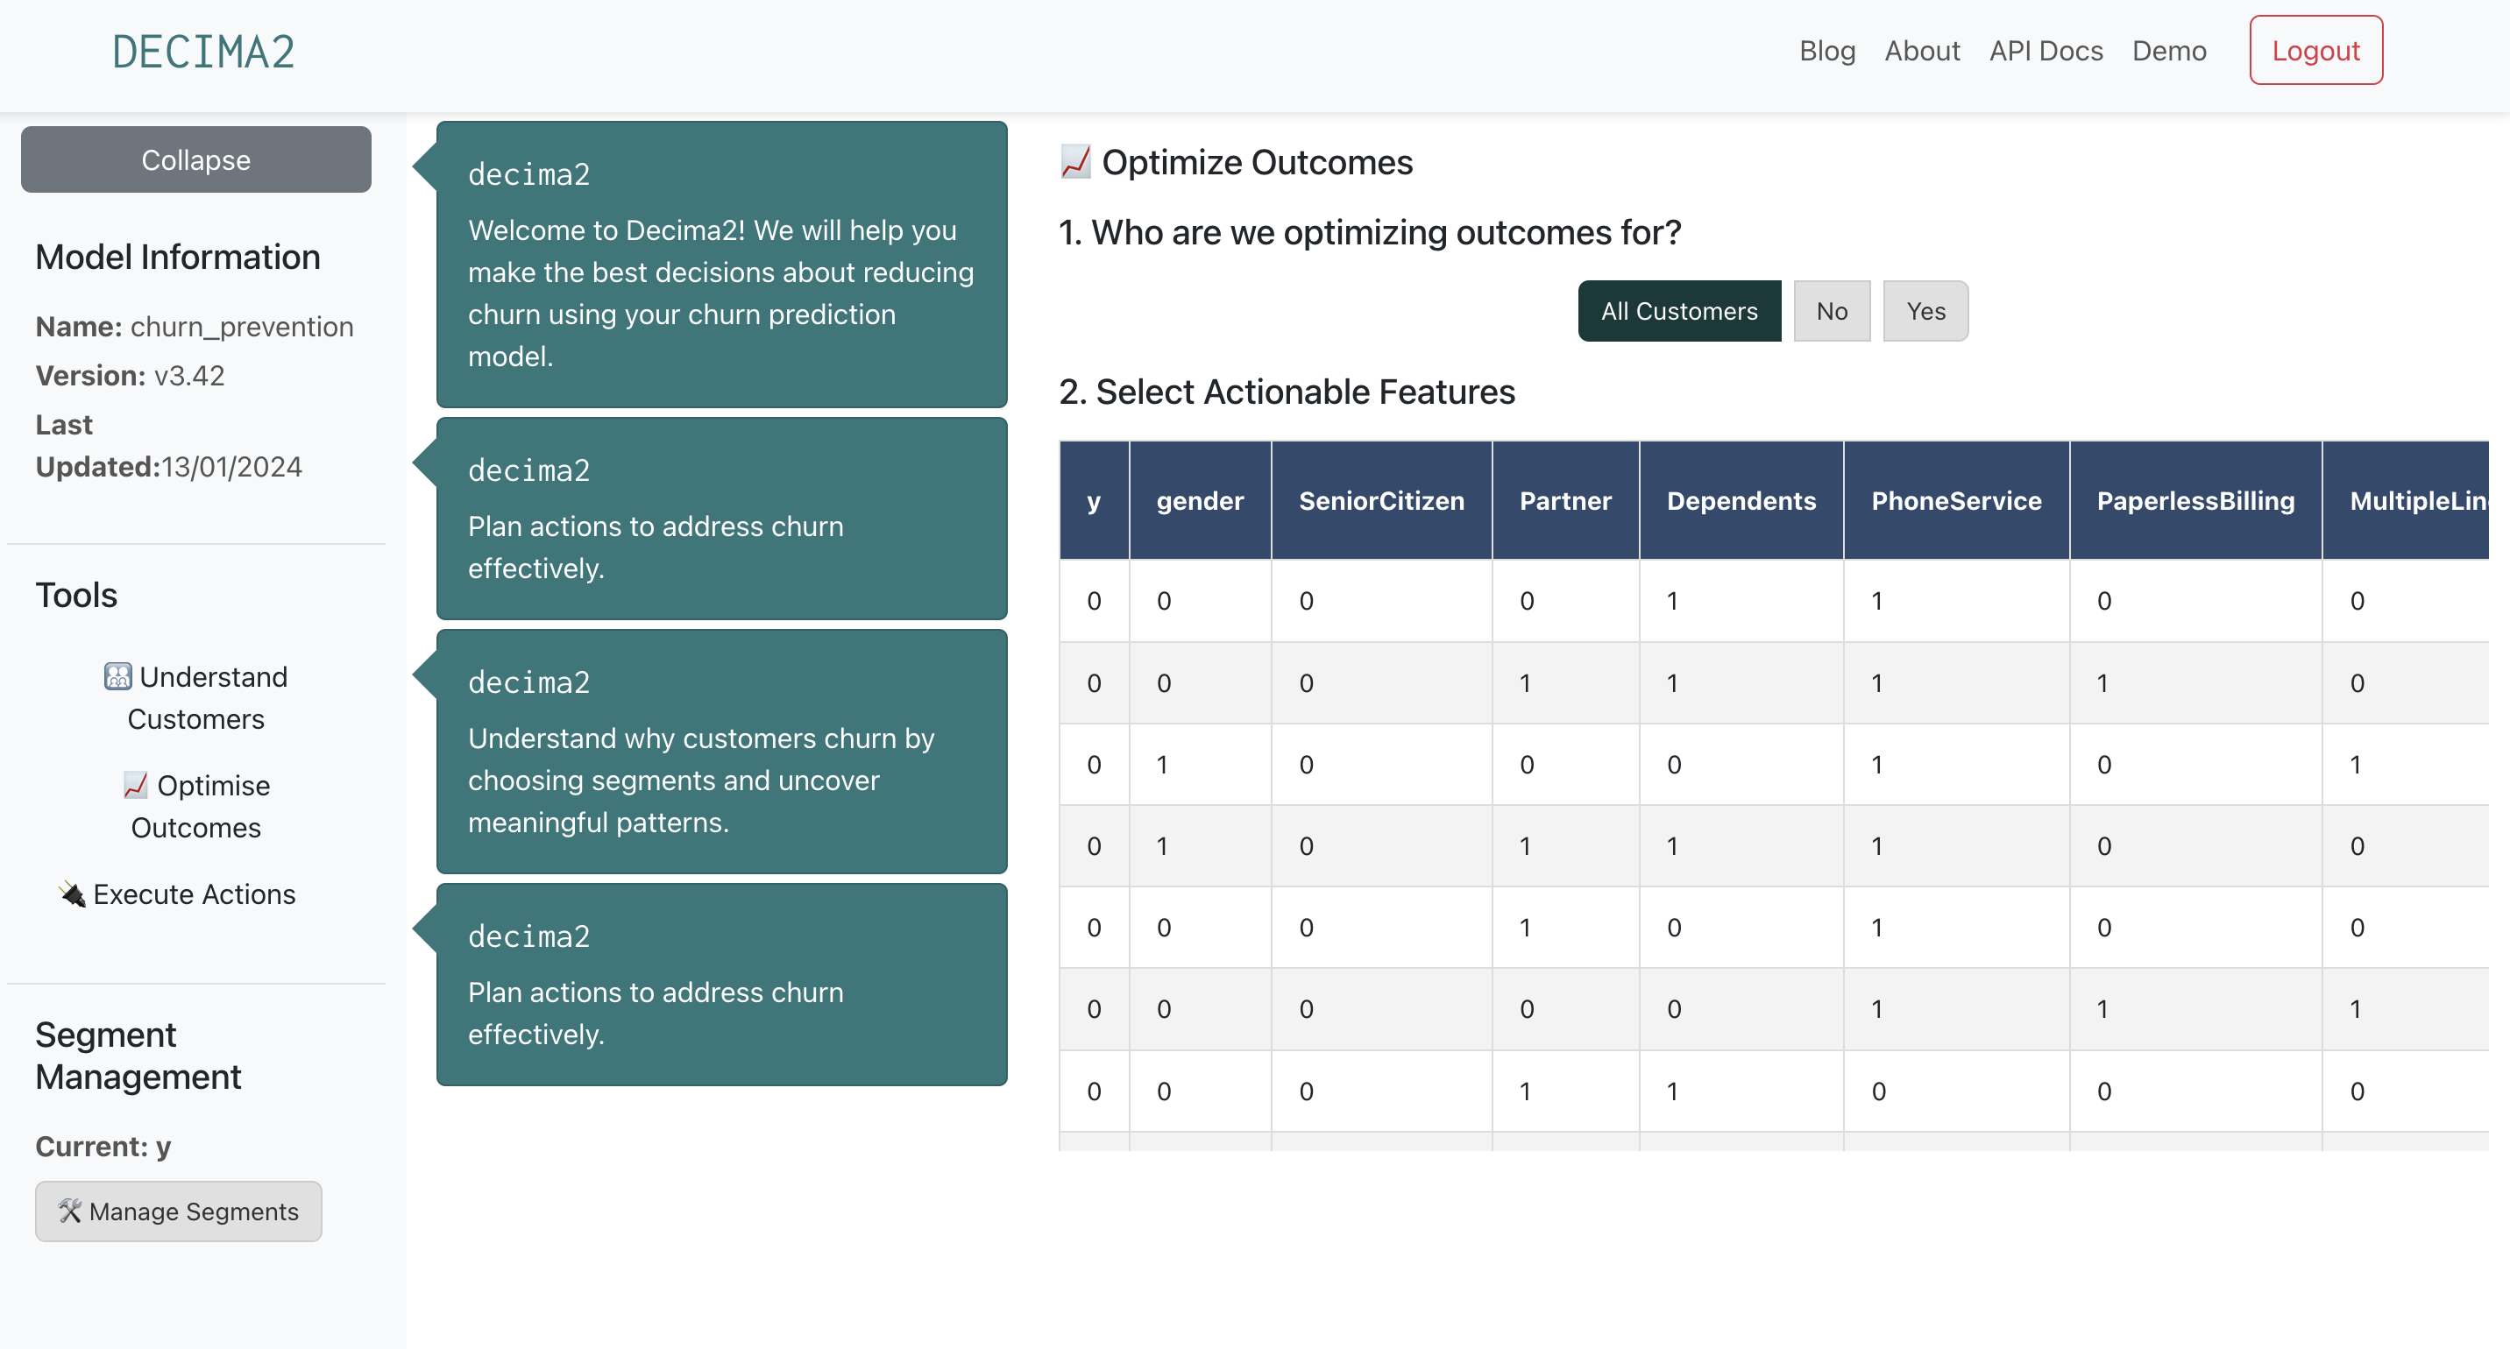The width and height of the screenshot is (2510, 1349).
Task: Open the About page
Action: (x=1921, y=51)
